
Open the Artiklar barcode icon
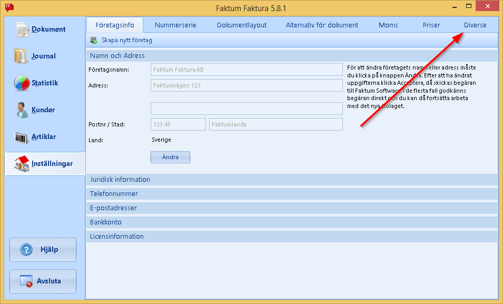[21, 138]
